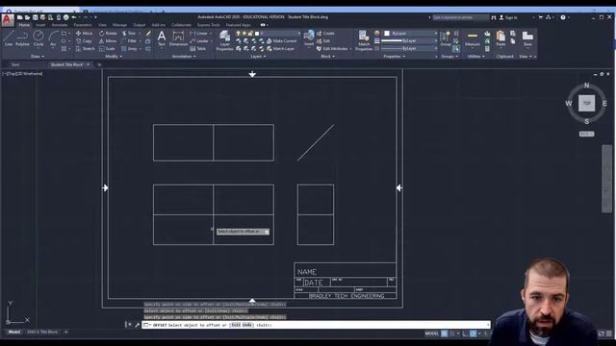Toggle grid display in status bar
Screen dimensions: 616x346
[x=445, y=334]
